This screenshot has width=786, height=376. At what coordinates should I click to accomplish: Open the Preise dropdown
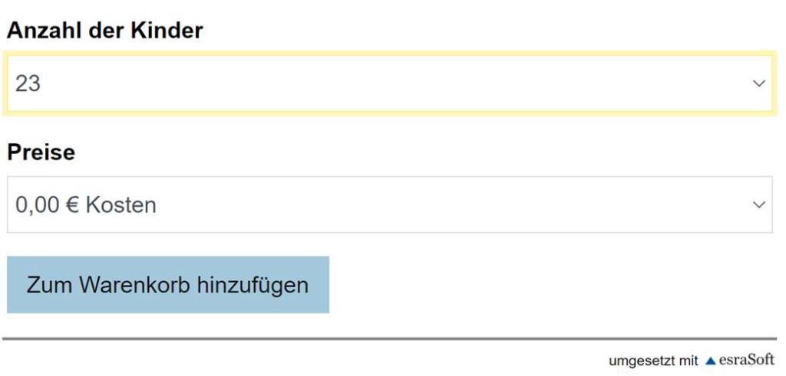click(x=389, y=204)
